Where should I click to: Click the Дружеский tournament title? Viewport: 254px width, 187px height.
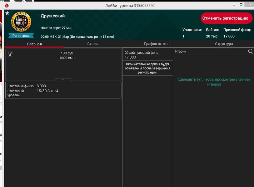point(52,16)
